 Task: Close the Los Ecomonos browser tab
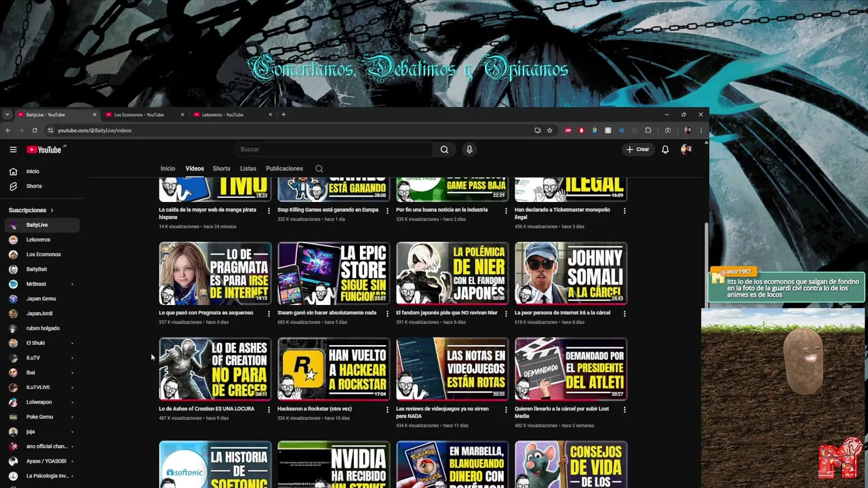(182, 115)
